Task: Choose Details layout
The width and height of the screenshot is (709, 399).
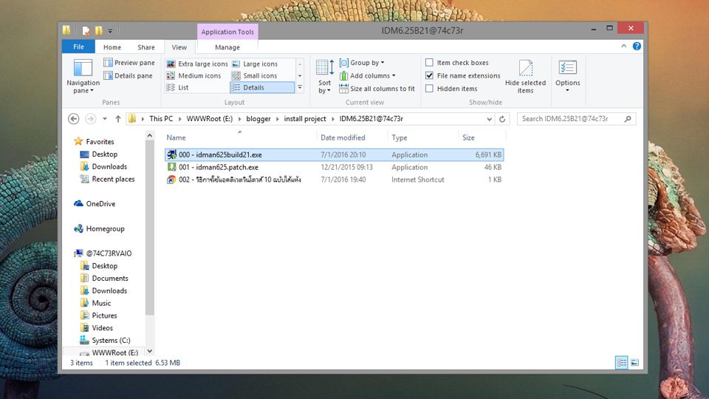Action: [x=261, y=87]
